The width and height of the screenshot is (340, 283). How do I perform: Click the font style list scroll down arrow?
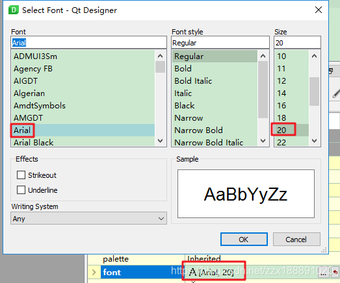(x=263, y=141)
